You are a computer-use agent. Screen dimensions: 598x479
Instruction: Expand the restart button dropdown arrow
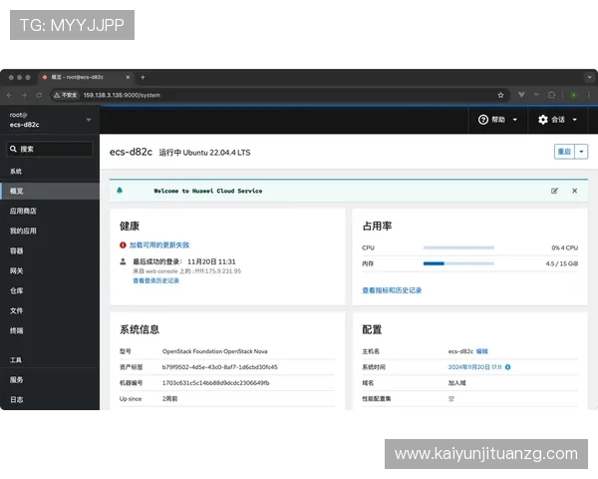click(x=581, y=152)
